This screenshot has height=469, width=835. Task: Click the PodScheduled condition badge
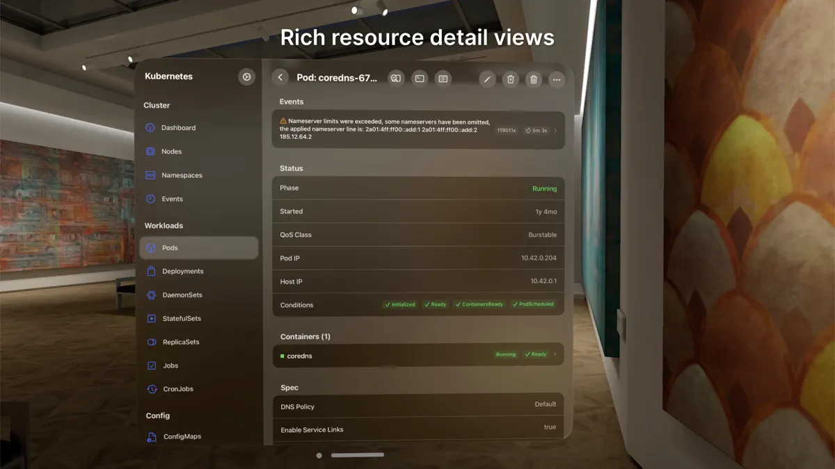[533, 304]
